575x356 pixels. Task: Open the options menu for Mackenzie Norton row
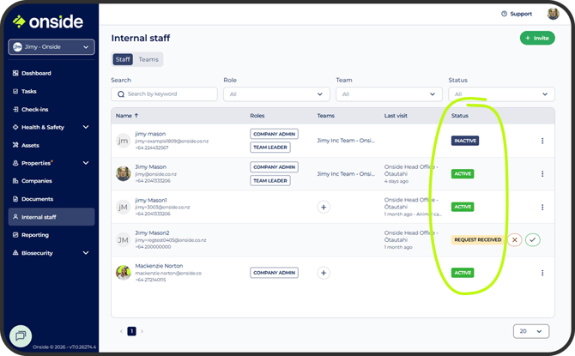(542, 273)
